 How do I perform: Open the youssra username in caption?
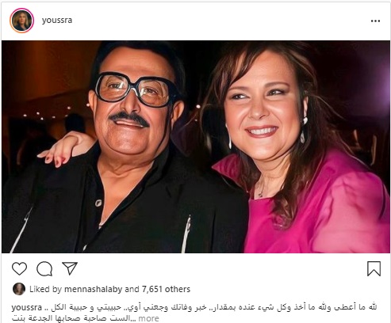tap(27, 308)
